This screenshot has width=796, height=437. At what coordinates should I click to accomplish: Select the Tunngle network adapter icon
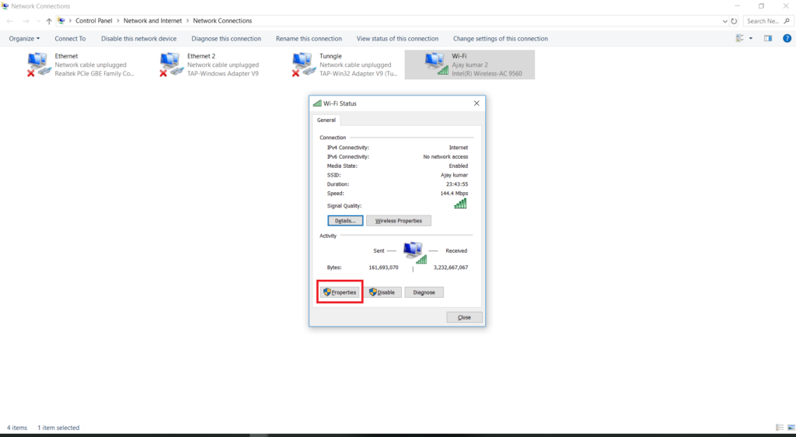click(x=303, y=65)
